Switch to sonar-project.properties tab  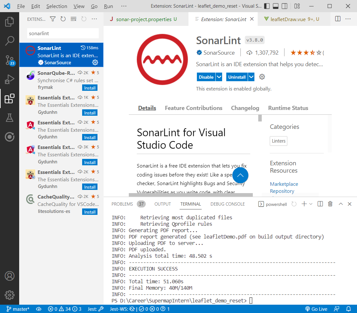(x=146, y=19)
